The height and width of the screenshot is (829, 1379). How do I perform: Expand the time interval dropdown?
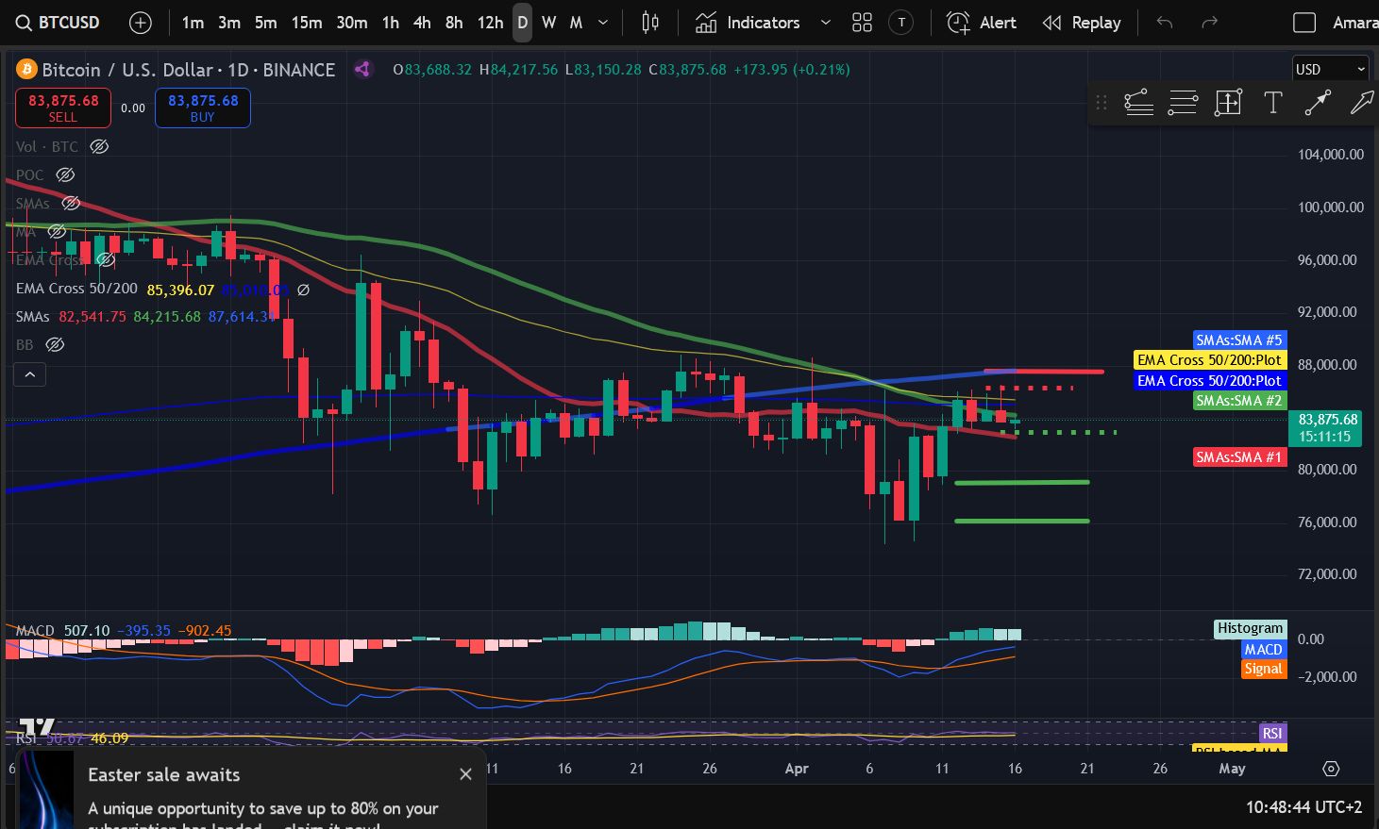click(603, 23)
